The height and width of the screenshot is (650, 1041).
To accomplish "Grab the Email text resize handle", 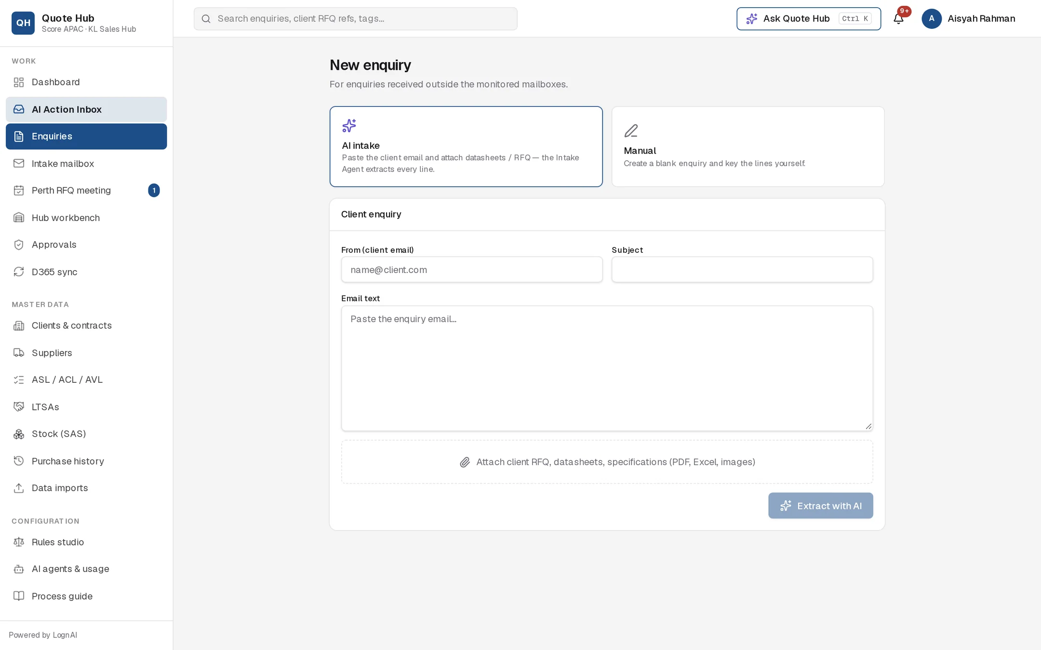I will pyautogui.click(x=868, y=426).
